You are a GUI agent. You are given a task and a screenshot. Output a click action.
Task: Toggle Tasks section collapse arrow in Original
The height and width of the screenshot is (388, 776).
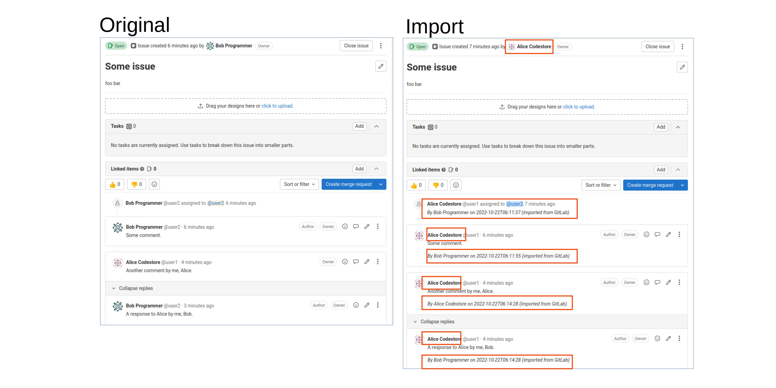(x=377, y=126)
